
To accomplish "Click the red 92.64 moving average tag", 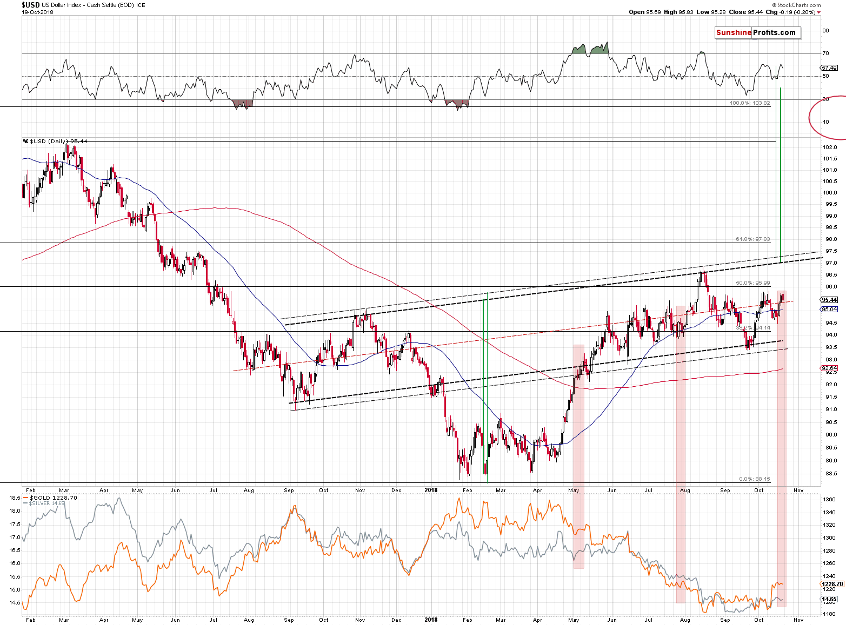I will (829, 368).
